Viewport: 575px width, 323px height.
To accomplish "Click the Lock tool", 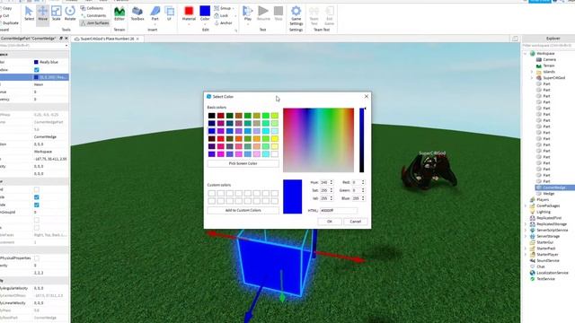I will pos(221,15).
